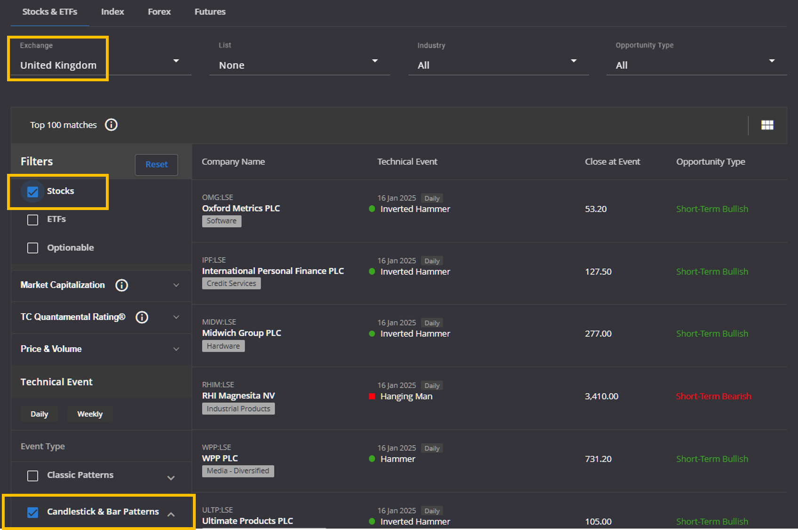Reset all filters
Viewport: 798px width, 530px height.
click(x=156, y=164)
